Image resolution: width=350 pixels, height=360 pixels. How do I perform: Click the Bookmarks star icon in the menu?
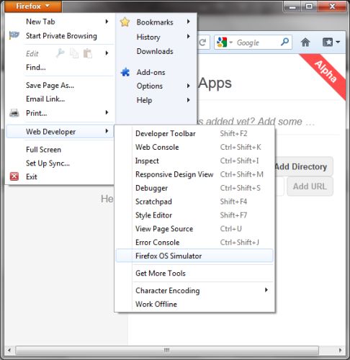[125, 22]
